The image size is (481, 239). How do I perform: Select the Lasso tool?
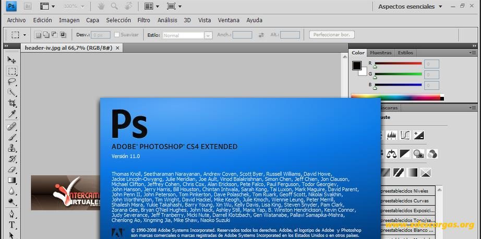tap(11, 82)
